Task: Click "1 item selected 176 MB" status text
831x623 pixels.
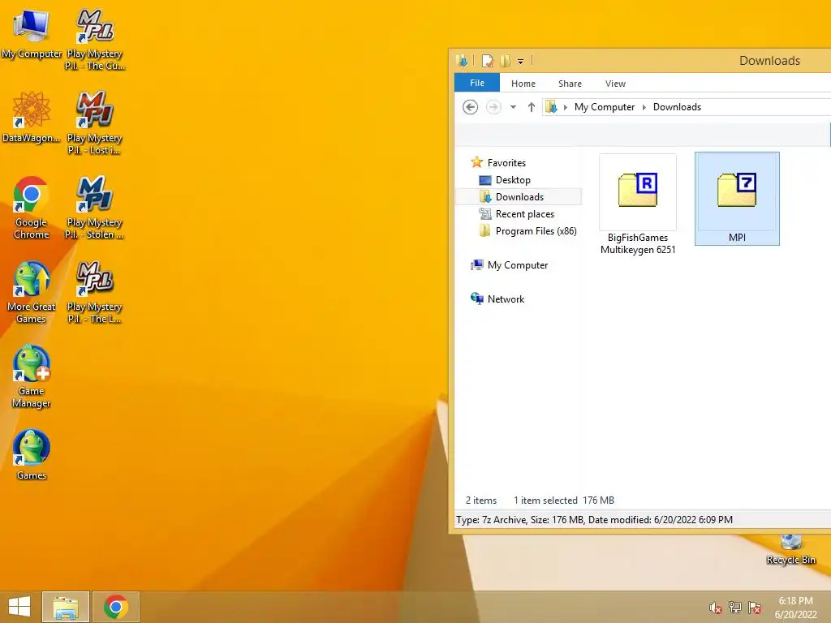Action: [563, 500]
